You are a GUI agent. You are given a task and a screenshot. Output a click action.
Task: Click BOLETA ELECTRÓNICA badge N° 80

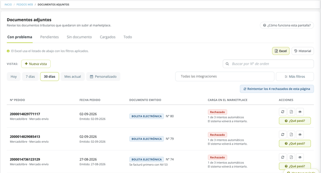(x=147, y=116)
